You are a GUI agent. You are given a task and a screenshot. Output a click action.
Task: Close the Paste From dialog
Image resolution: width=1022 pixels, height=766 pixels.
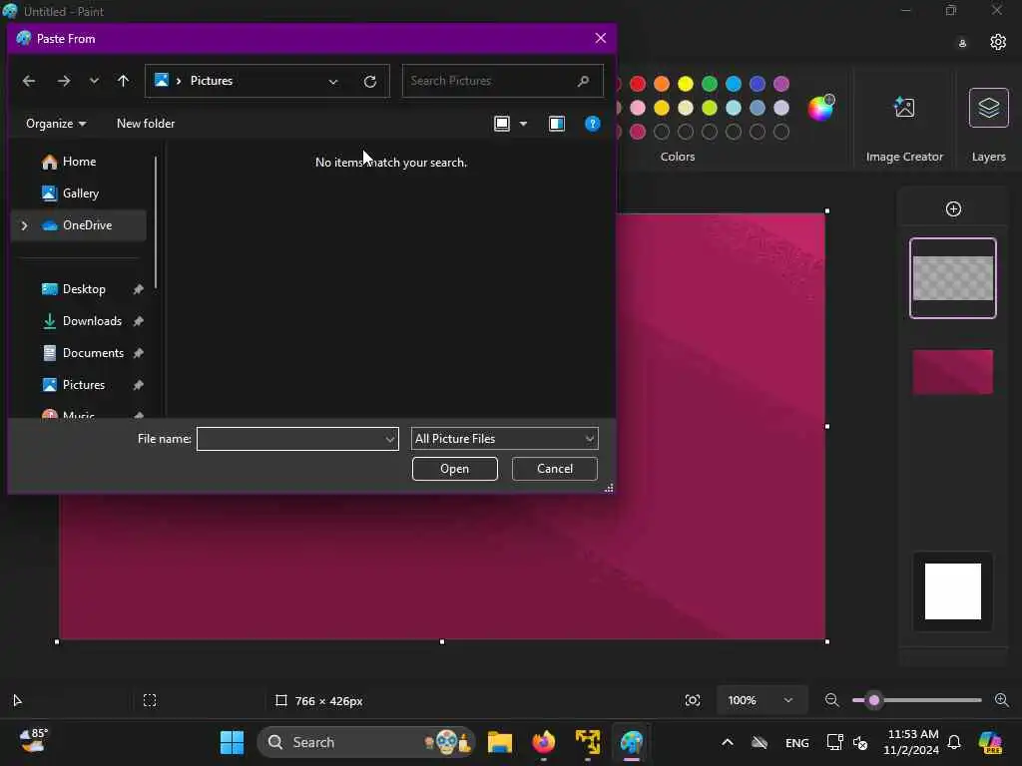(600, 39)
